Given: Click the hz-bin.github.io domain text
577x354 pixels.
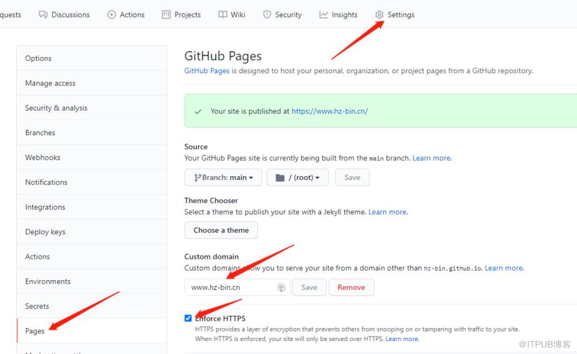Looking at the screenshot, I should (453, 269).
